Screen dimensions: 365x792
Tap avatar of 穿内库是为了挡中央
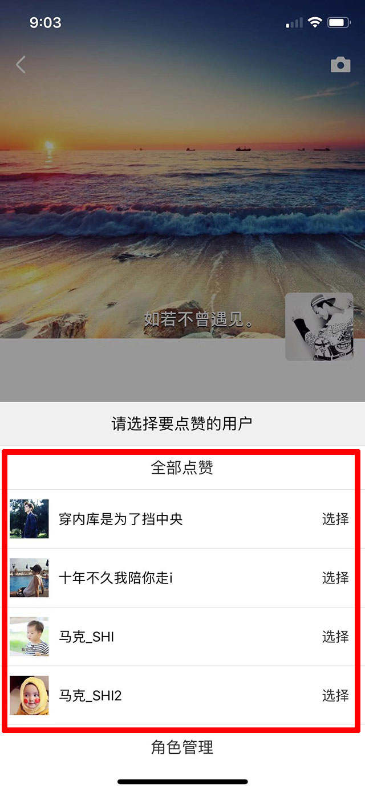pos(29,519)
